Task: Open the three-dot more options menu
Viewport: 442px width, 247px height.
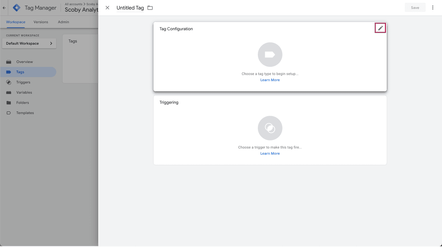Action: pyautogui.click(x=433, y=8)
